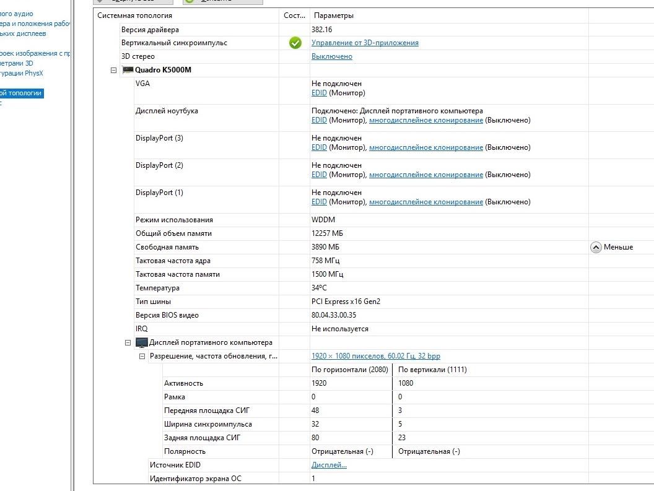The width and height of the screenshot is (654, 491).
Task: Open the Дисплей... EDID source link
Action: [x=329, y=465]
